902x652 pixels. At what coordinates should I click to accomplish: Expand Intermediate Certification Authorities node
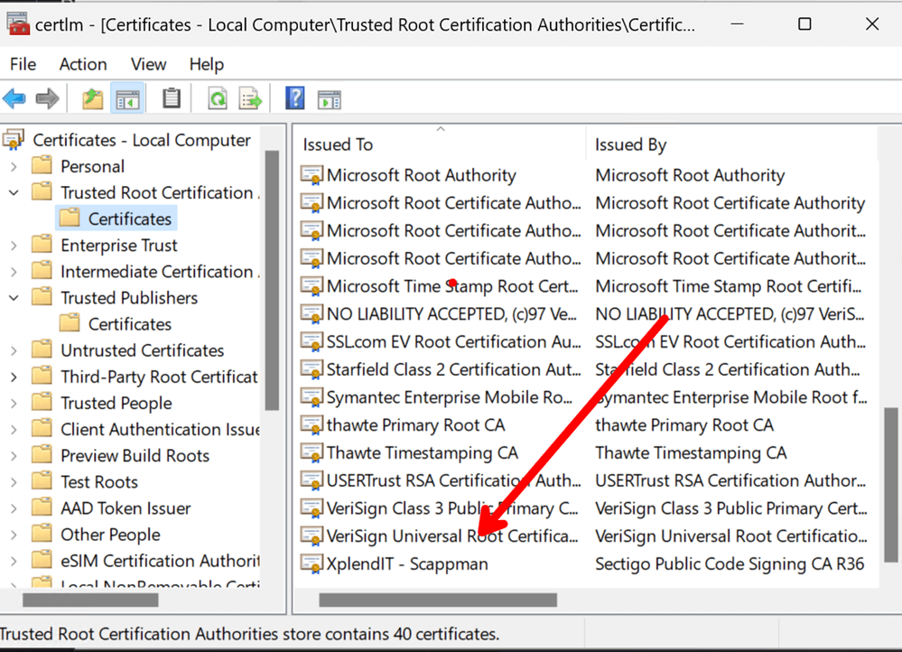point(14,272)
